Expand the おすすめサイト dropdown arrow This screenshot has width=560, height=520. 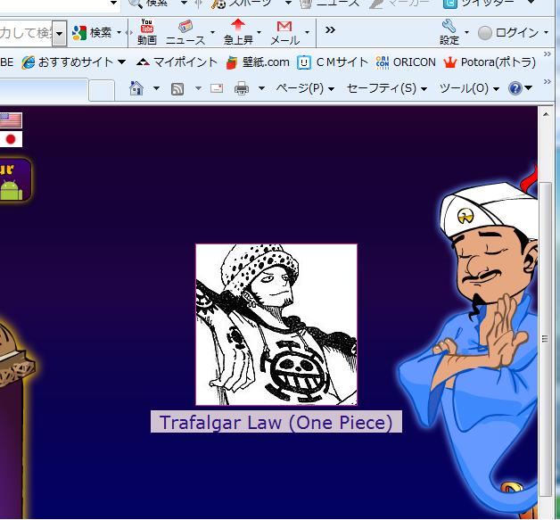click(121, 62)
